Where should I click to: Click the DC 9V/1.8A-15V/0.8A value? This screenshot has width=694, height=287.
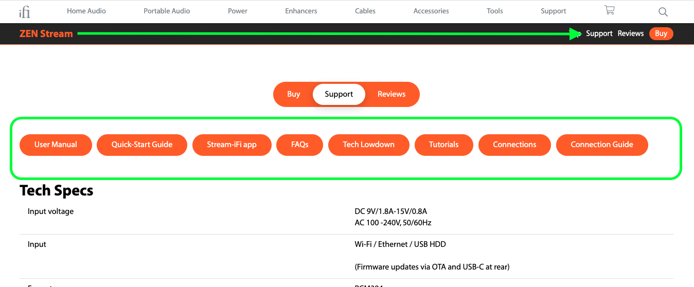coord(391,211)
